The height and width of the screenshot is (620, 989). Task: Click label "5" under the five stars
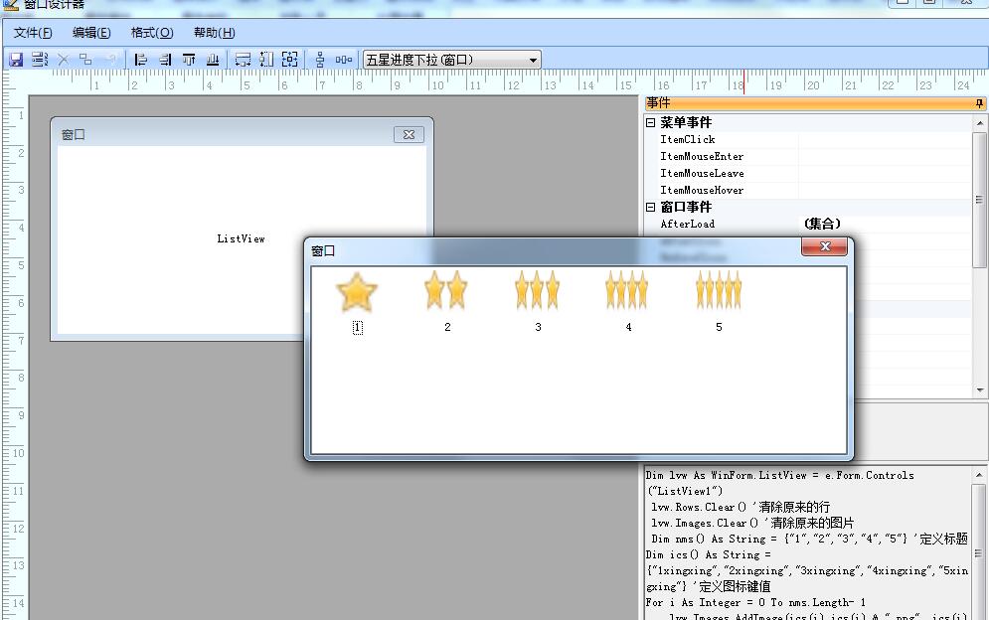719,327
